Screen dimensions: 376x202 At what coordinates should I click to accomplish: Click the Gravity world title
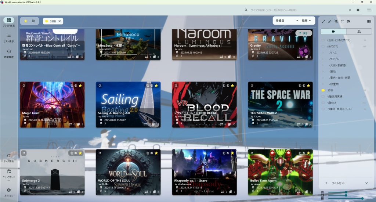pos(256,45)
